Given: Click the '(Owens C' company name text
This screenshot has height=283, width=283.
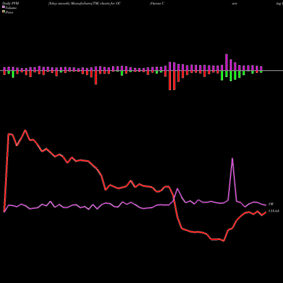Looking at the screenshot, I should (157, 3).
